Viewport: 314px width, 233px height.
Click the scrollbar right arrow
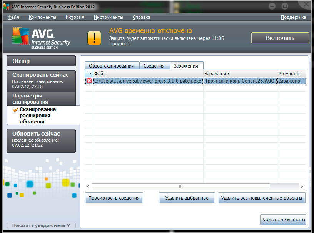(x=302, y=186)
